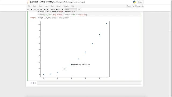172x97 pixels.
Task: Click in the ax.text code line
Action: pyautogui.click(x=62, y=15)
